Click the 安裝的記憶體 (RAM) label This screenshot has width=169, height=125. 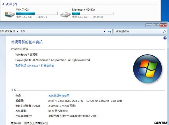point(28,106)
